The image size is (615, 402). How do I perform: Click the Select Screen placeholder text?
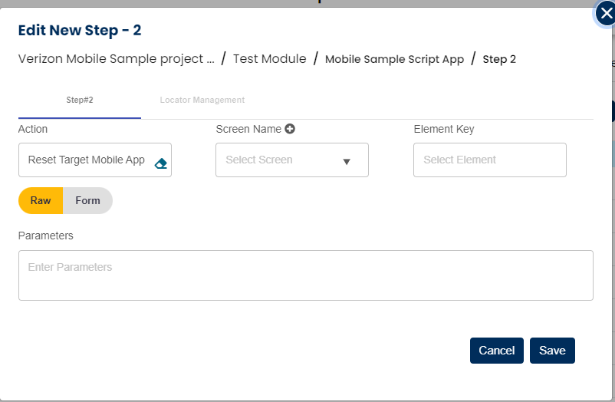[259, 160]
